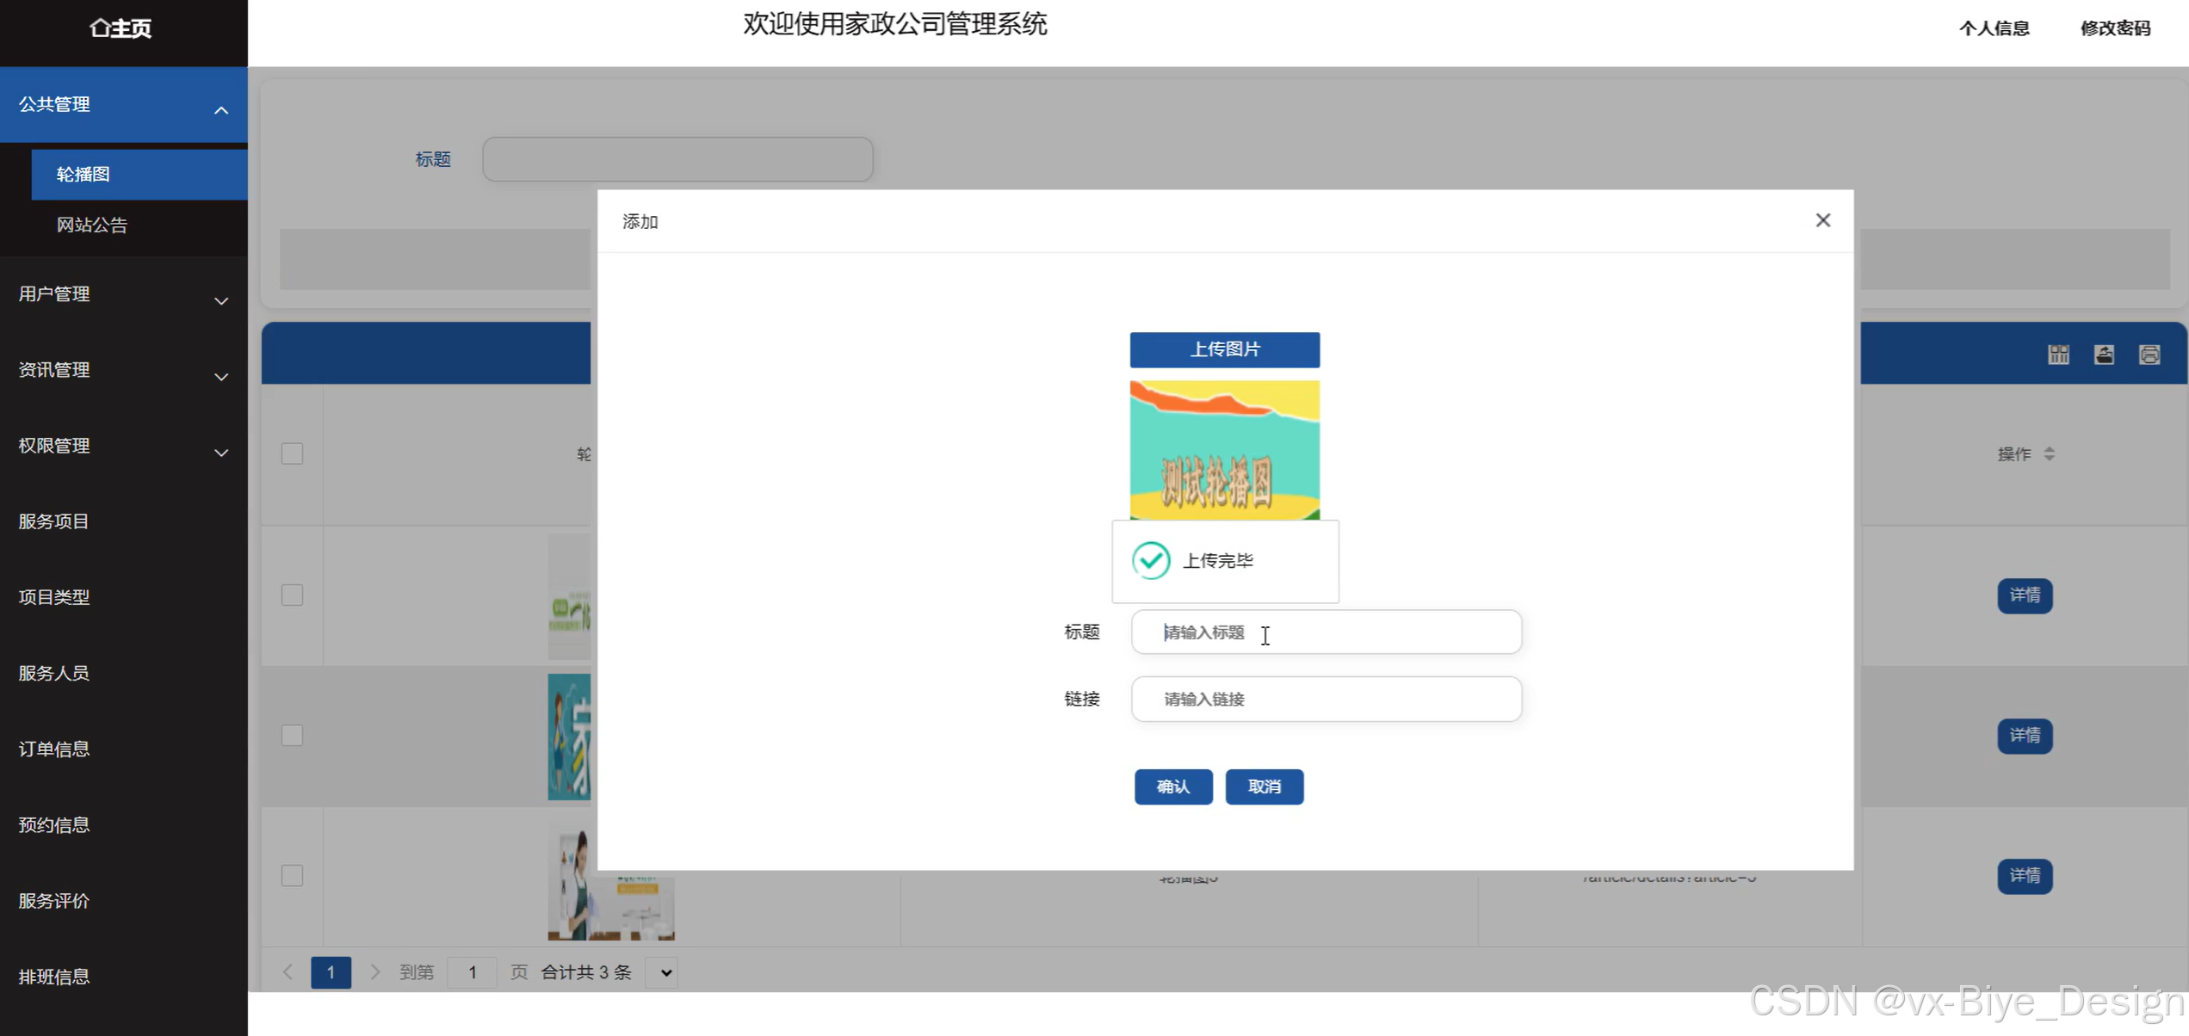Check the first table row checkbox
This screenshot has width=2189, height=1036.
292,595
